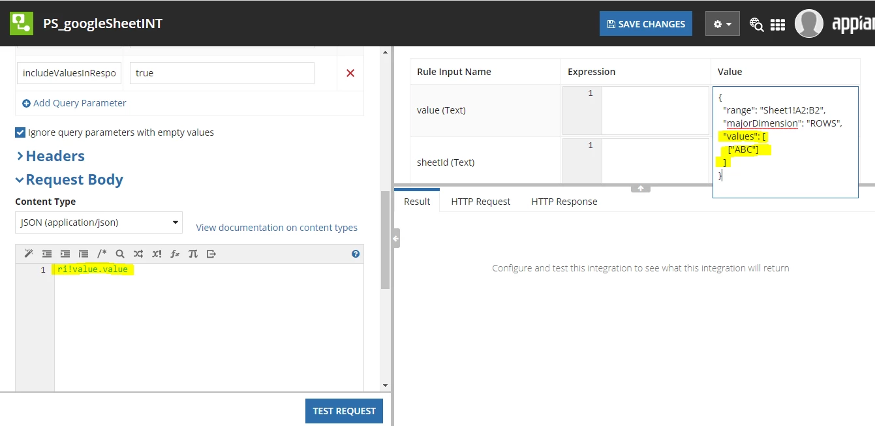Screen dimensions: 875x426
Task: Click the shuffle arrows icon in editor toolbar
Action: click(x=138, y=254)
